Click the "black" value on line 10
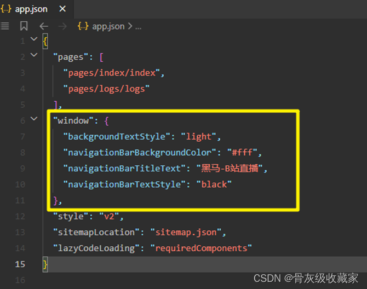 pyautogui.click(x=214, y=184)
